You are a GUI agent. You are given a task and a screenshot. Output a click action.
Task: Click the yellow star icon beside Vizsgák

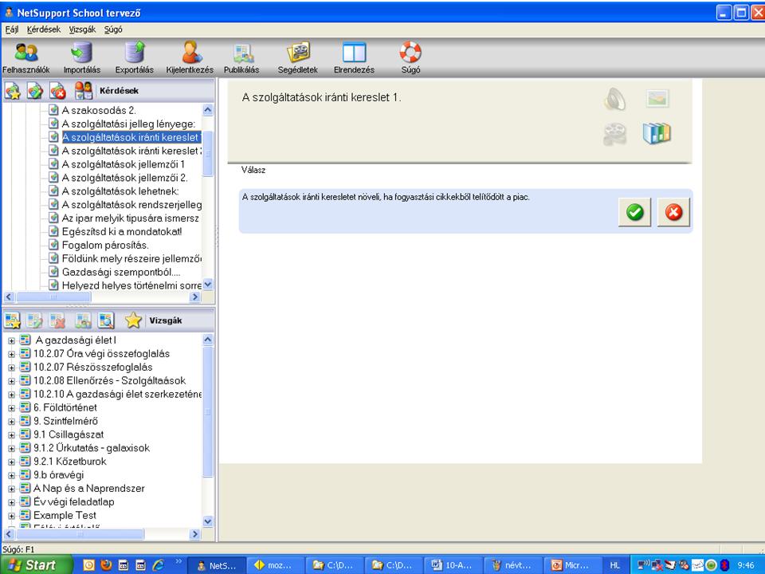(133, 320)
